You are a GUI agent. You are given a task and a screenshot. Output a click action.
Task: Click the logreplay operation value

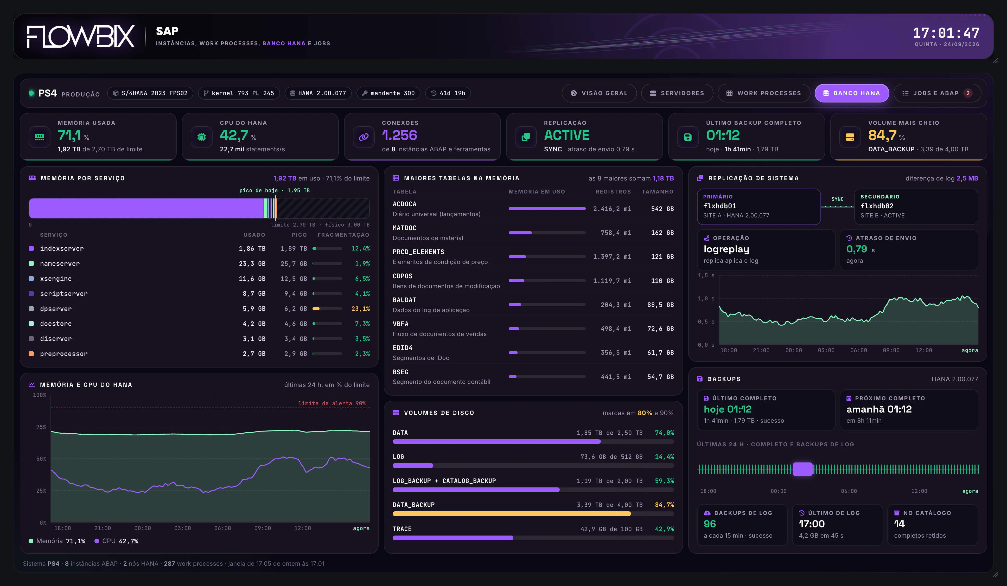(x=726, y=249)
